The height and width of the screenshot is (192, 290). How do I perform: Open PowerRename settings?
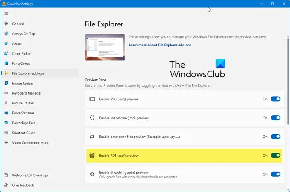[40, 113]
